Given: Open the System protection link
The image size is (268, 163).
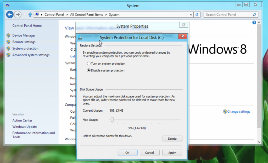Looking at the screenshot, I should tap(25, 49).
